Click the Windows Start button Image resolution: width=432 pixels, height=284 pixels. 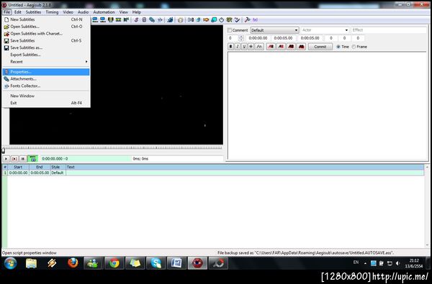click(x=11, y=263)
